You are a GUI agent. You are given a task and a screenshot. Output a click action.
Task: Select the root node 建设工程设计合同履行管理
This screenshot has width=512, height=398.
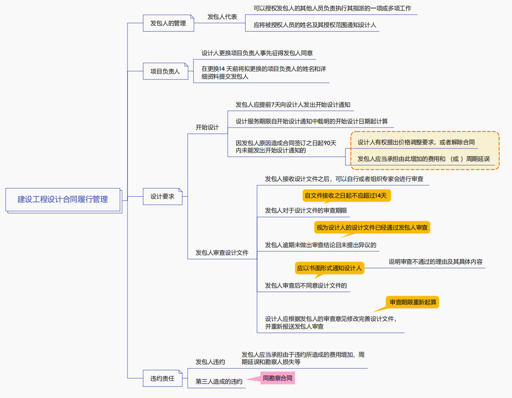pyautogui.click(x=63, y=199)
